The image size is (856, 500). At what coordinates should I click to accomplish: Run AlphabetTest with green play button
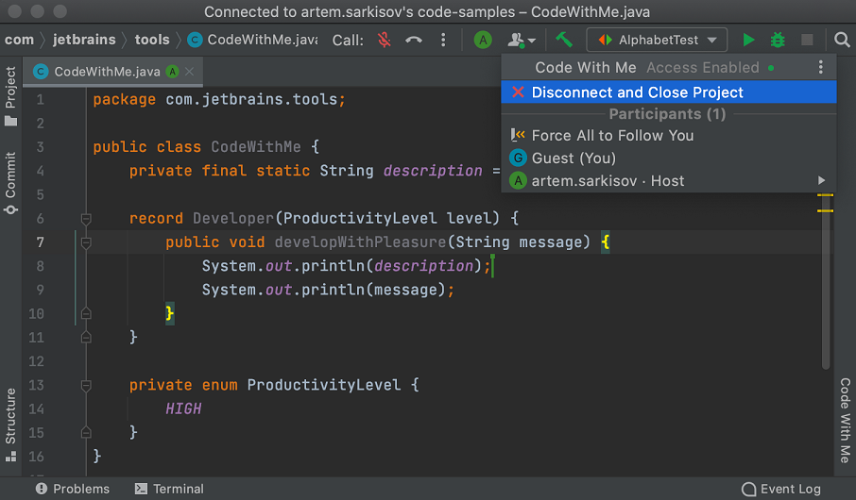(748, 40)
